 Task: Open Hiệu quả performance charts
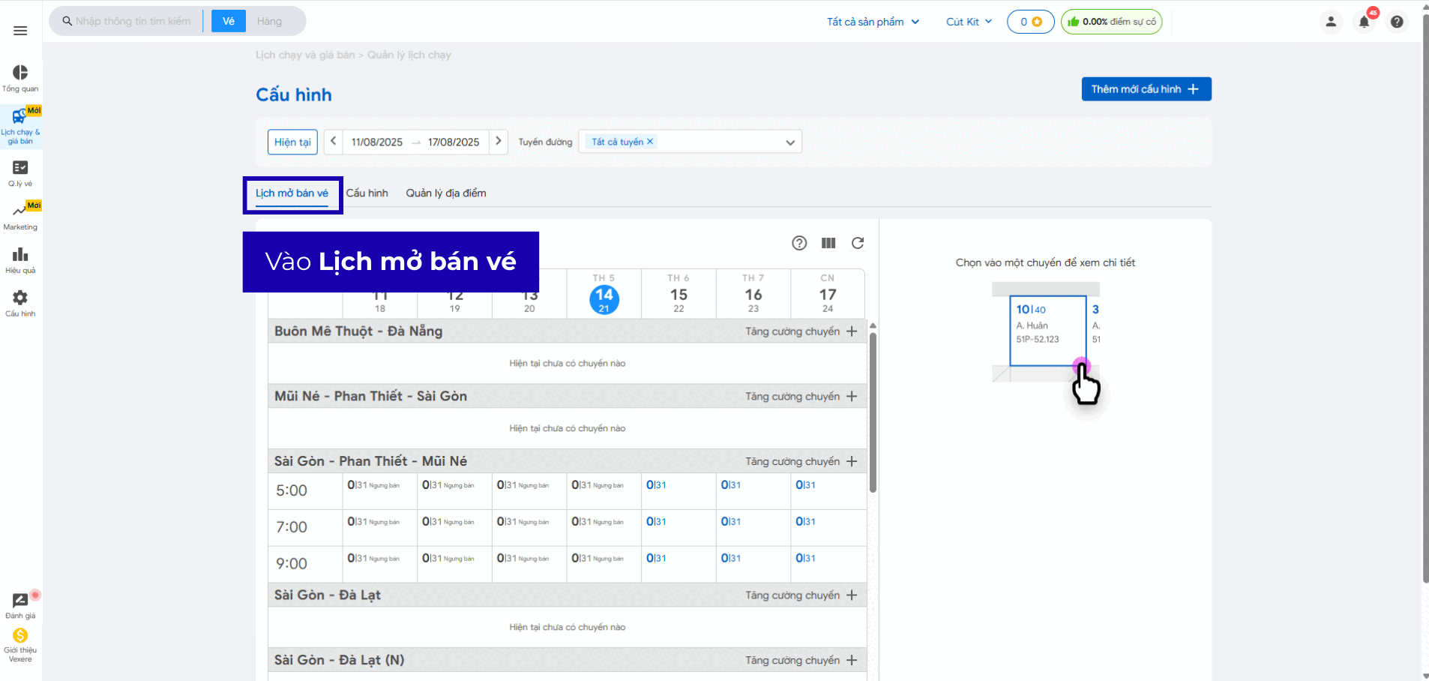tap(20, 259)
